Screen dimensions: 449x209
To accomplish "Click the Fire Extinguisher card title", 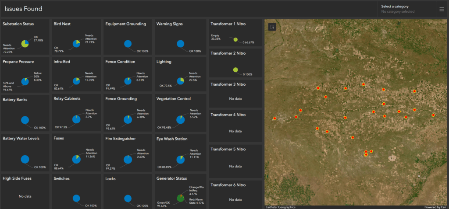I will click(x=120, y=139).
